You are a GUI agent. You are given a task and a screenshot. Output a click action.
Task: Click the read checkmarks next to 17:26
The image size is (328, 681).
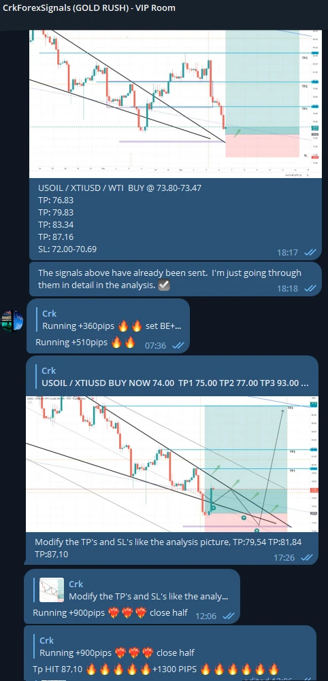pyautogui.click(x=307, y=557)
